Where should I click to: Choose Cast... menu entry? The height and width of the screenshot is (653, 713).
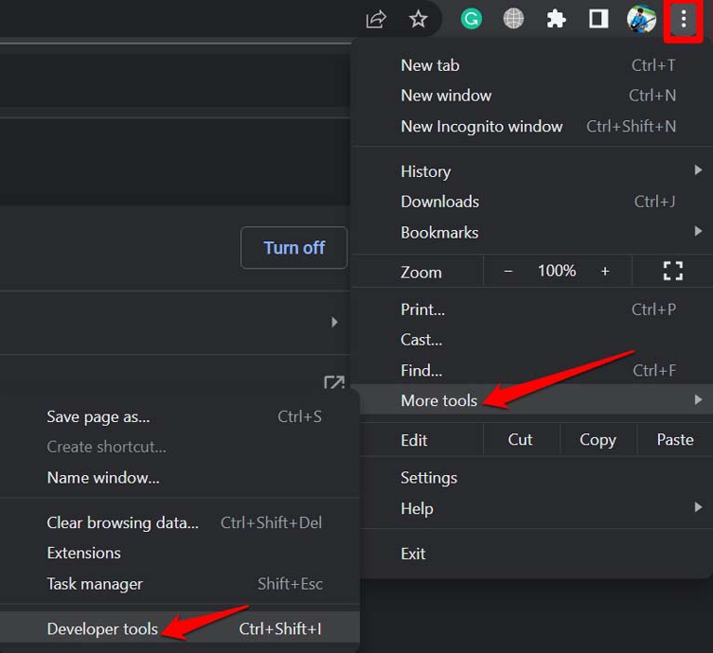[x=532, y=340]
